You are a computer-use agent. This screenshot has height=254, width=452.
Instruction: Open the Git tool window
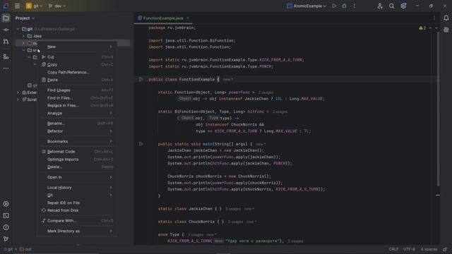(6, 239)
